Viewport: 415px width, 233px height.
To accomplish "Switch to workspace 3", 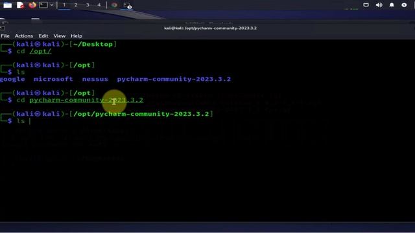I will click(x=88, y=5).
